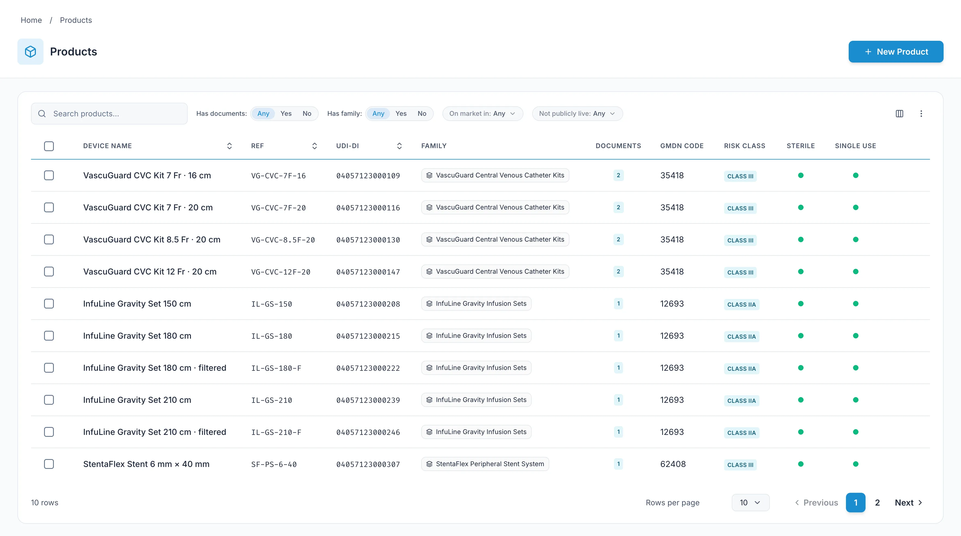The height and width of the screenshot is (536, 961).
Task: Set Has family filter to No
Action: point(421,113)
